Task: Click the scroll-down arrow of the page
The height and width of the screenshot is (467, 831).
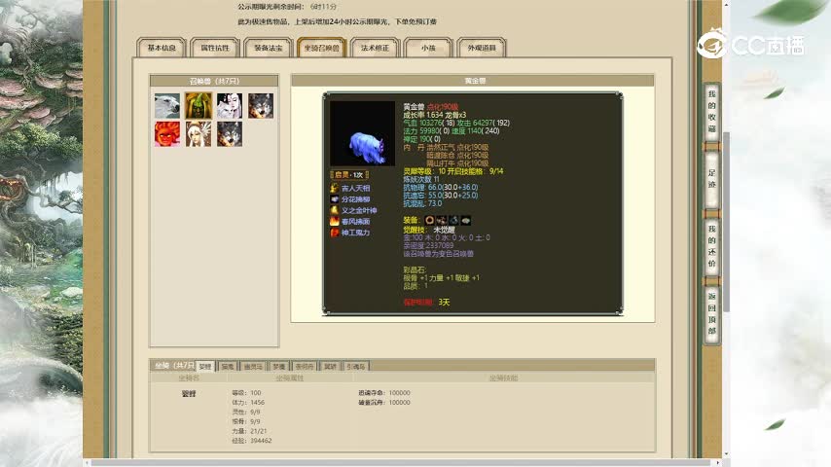Action: 726,454
